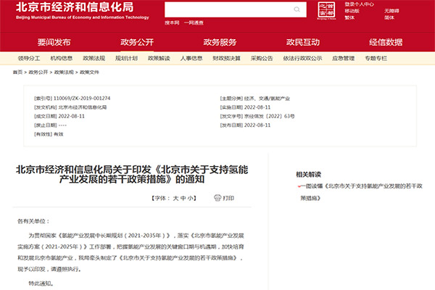Screen dimensions: 435x290
Task: Open the 要闻发布 main tab
Action: (54, 42)
